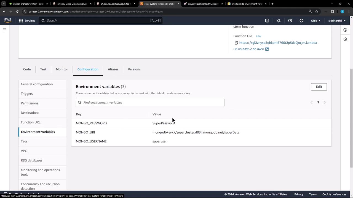353x198 pixels.
Task: Focus the Find environment variables field
Action: point(150,102)
